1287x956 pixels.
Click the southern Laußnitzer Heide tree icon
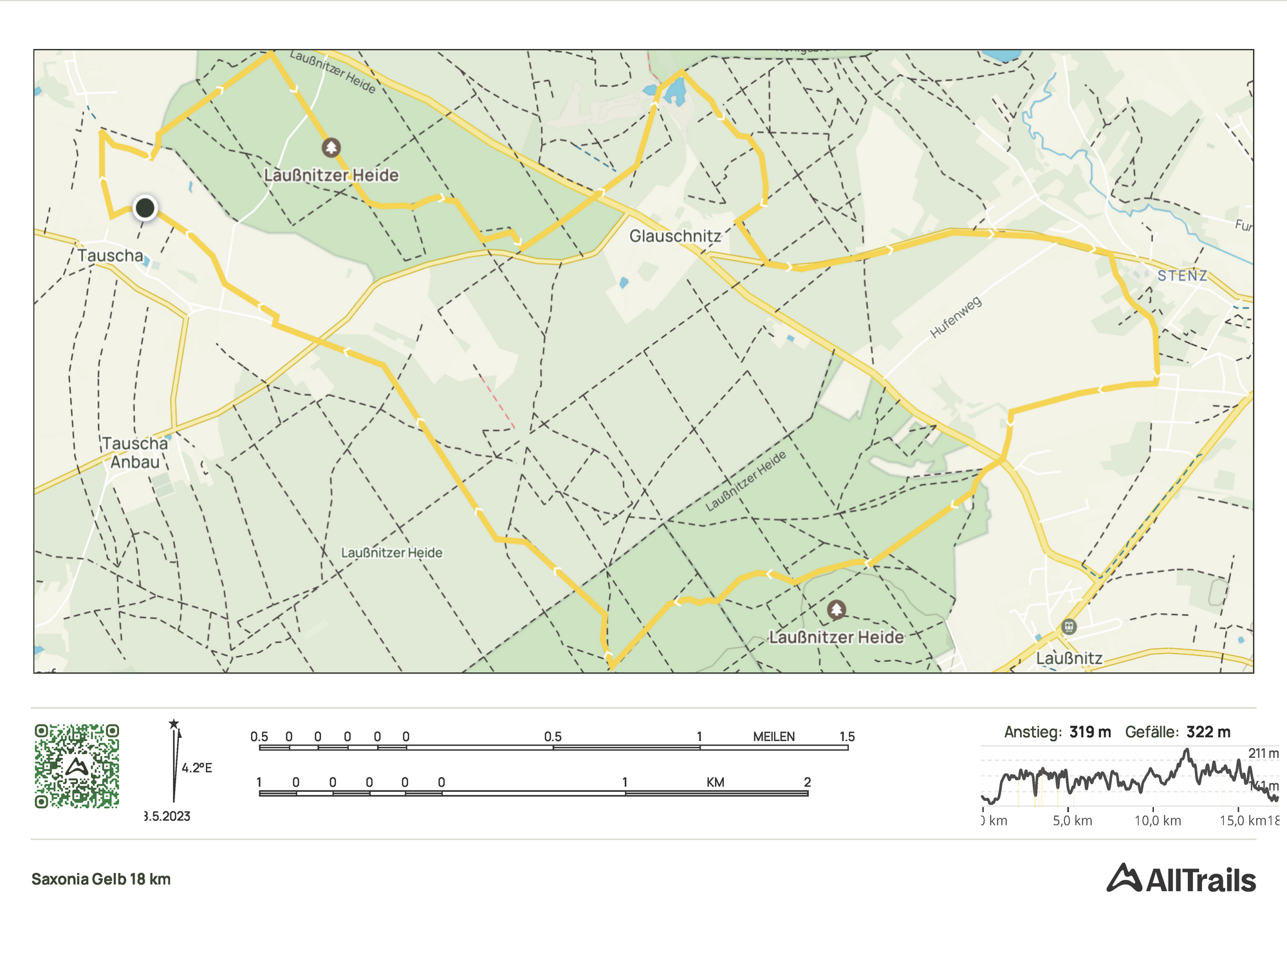[836, 609]
